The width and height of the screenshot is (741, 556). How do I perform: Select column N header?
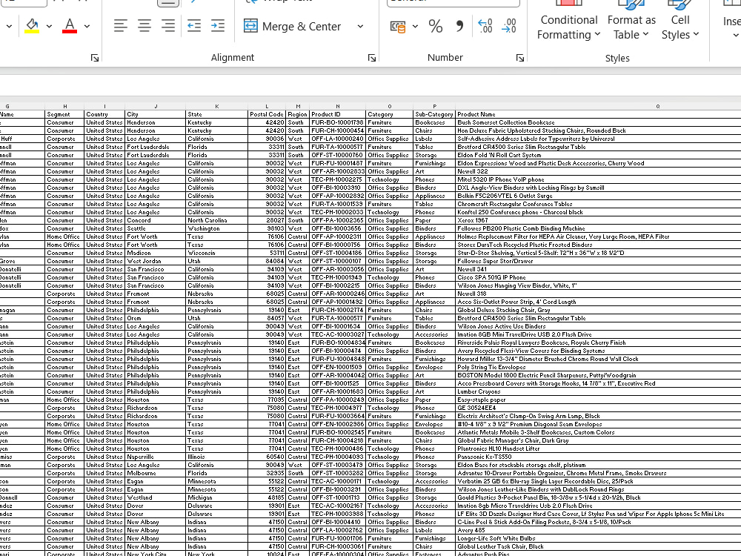pos(337,106)
